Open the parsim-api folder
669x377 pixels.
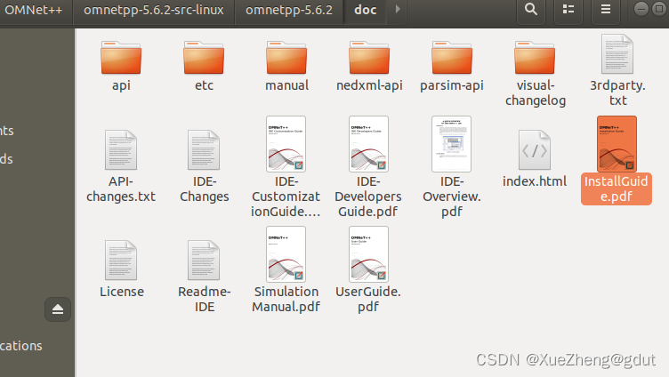[x=452, y=58]
